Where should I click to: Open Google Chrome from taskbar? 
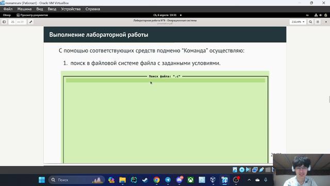coord(156,180)
